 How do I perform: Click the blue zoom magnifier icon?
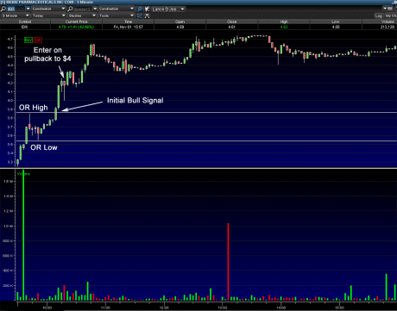tap(140, 9)
